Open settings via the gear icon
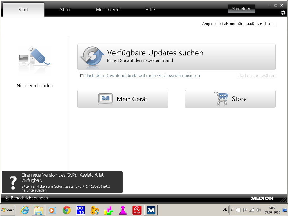Viewport: 288px width, 216px height. click(283, 13)
